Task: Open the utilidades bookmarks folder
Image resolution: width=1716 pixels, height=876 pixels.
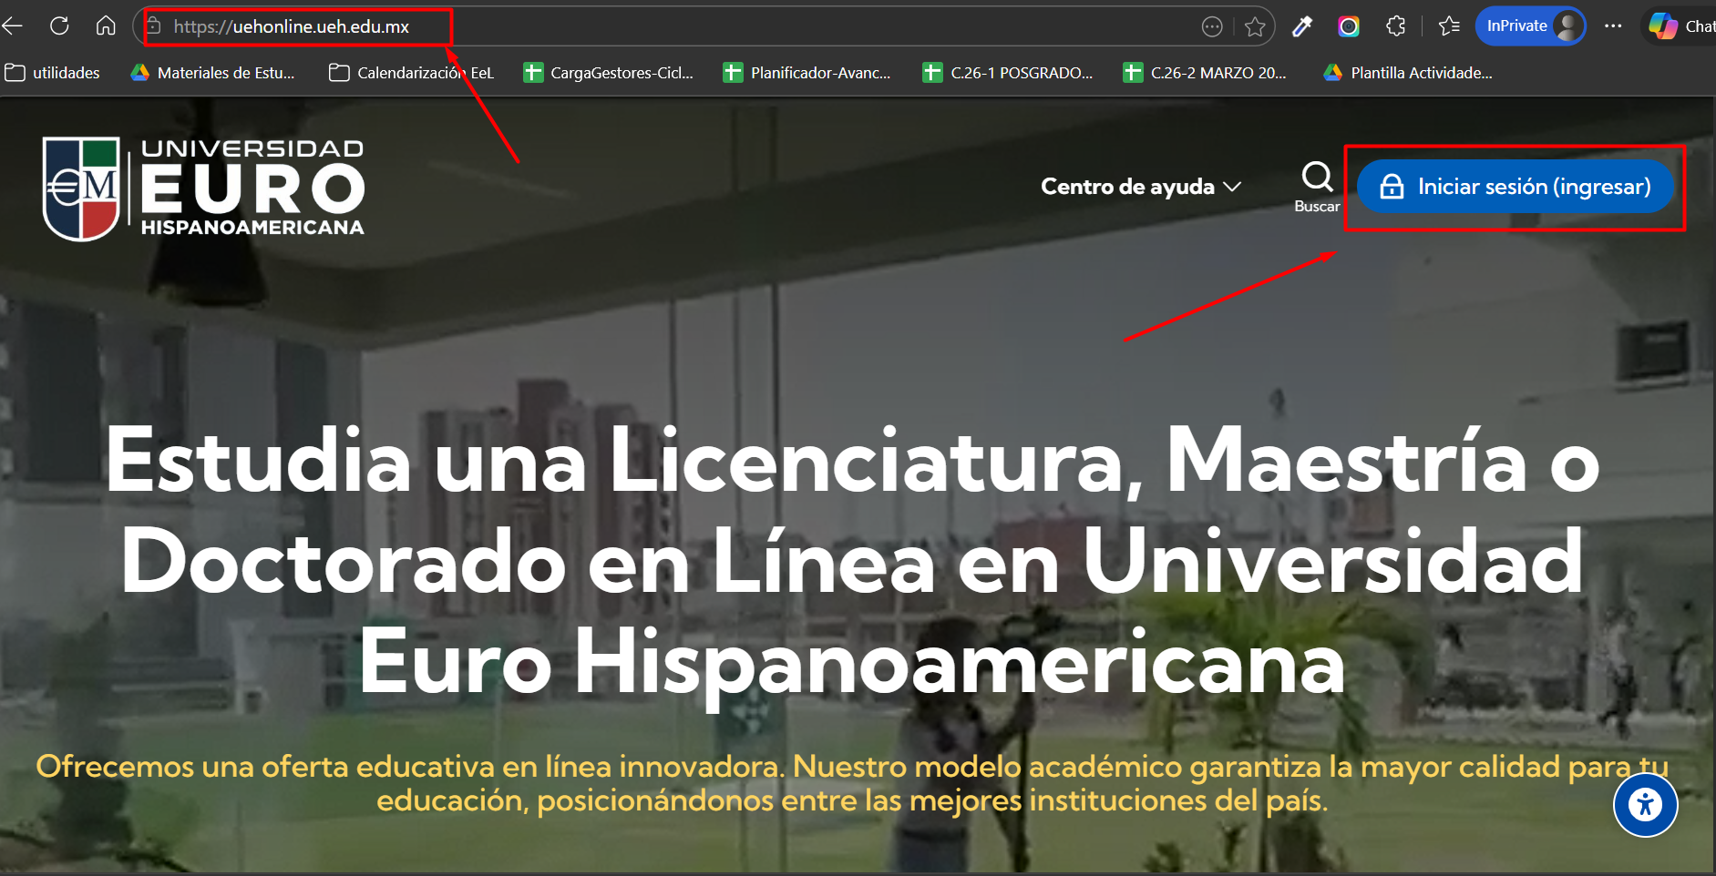Action: [x=53, y=73]
